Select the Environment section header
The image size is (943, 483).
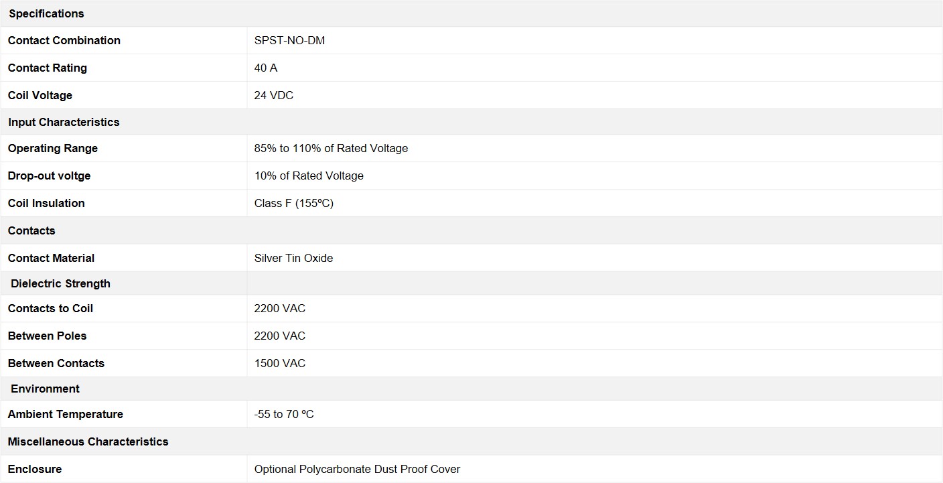[x=45, y=389]
